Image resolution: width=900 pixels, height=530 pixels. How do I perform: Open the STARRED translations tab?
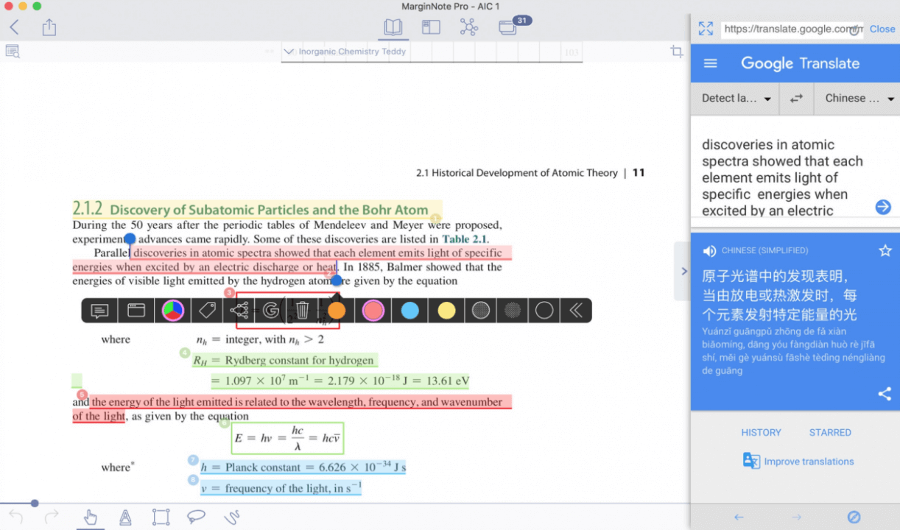[x=830, y=433]
